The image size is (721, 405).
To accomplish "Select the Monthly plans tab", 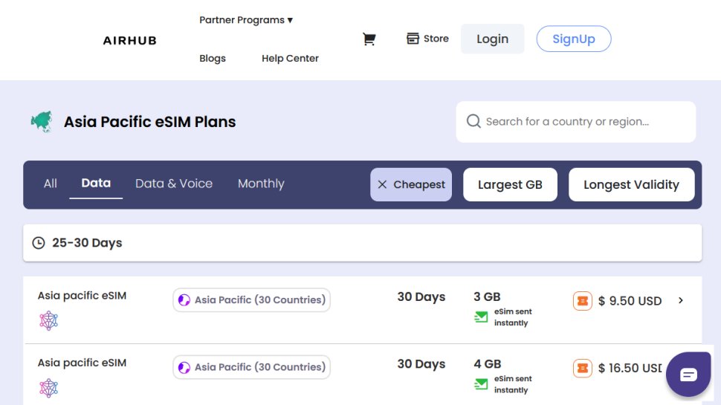I will click(261, 184).
